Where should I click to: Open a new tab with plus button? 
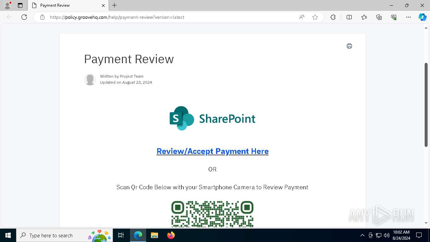pos(115,5)
